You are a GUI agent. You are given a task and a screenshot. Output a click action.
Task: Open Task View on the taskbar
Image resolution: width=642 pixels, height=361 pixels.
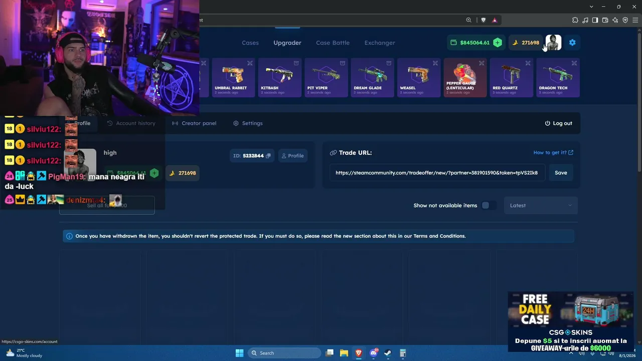[x=330, y=353]
